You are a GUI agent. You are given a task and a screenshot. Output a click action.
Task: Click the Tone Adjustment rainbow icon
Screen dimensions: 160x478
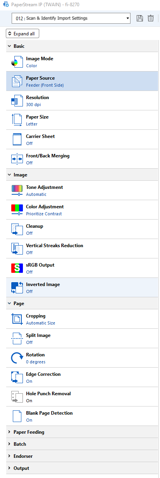pyautogui.click(x=17, y=190)
